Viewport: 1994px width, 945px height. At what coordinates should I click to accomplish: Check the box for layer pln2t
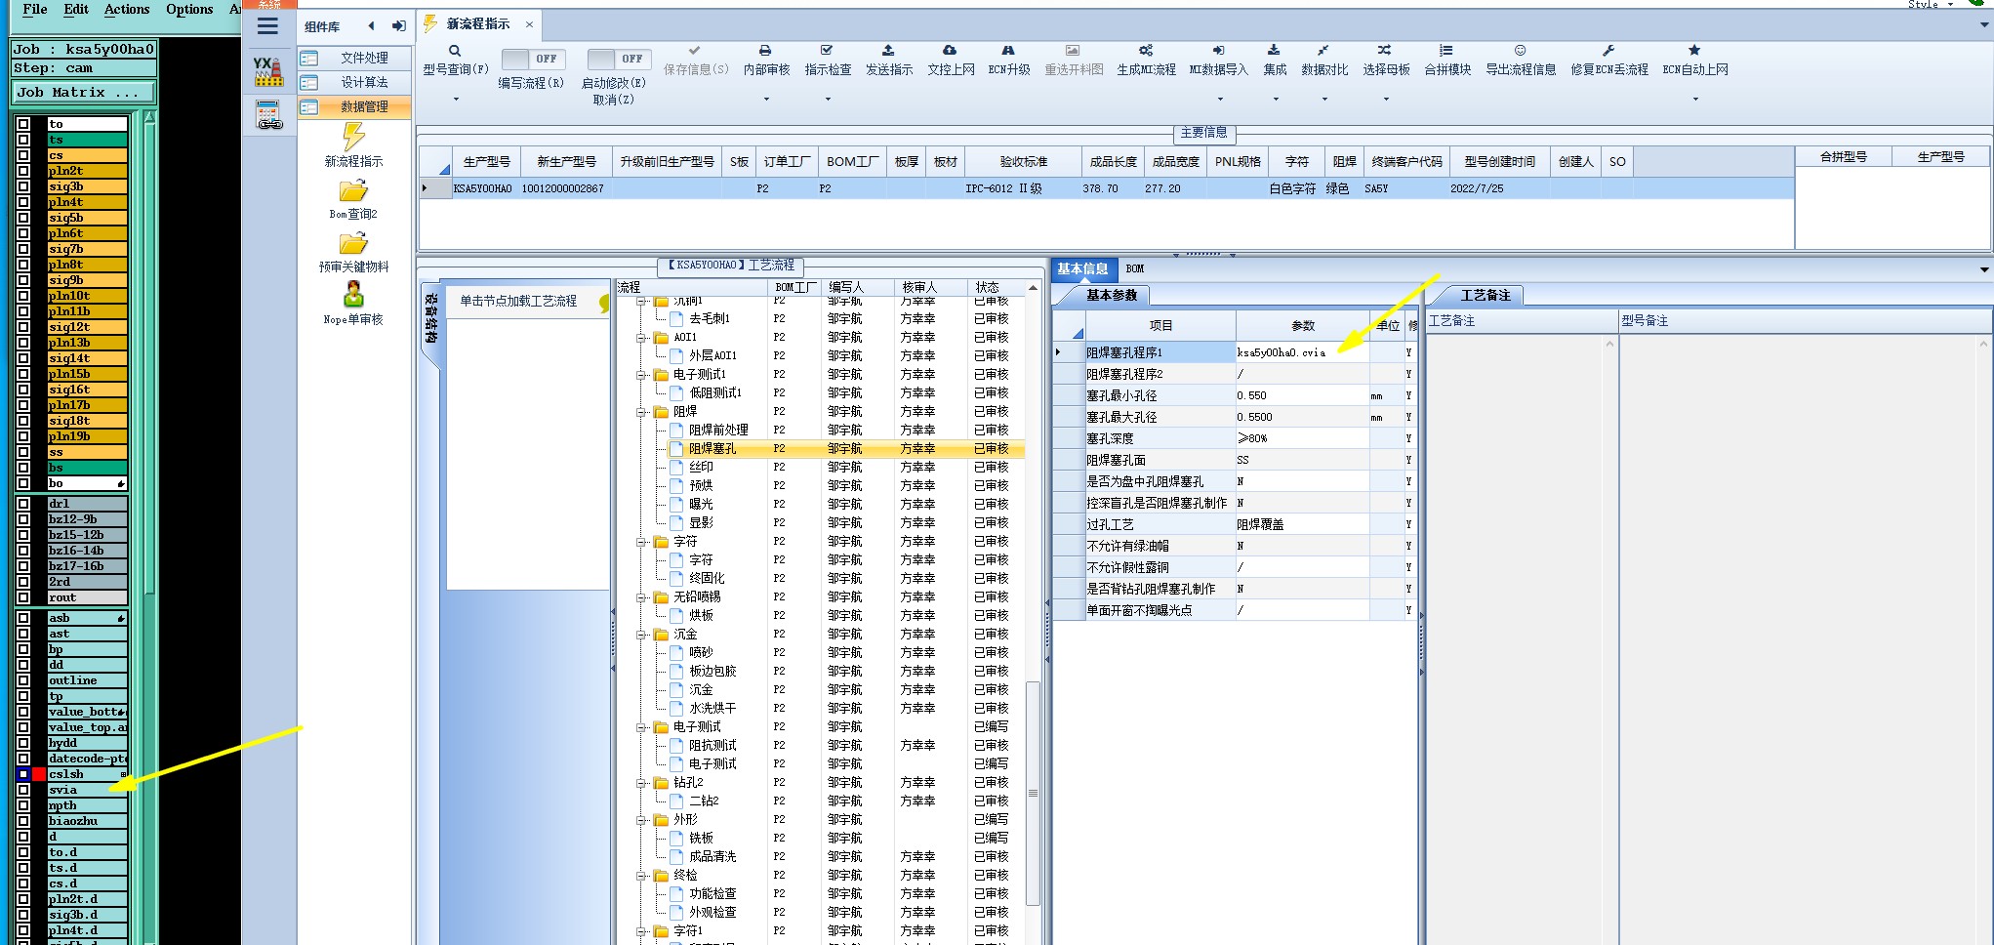pyautogui.click(x=23, y=171)
